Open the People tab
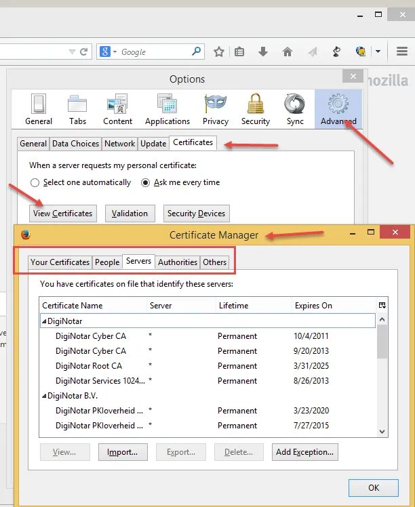Image resolution: width=415 pixels, height=507 pixels. (107, 262)
